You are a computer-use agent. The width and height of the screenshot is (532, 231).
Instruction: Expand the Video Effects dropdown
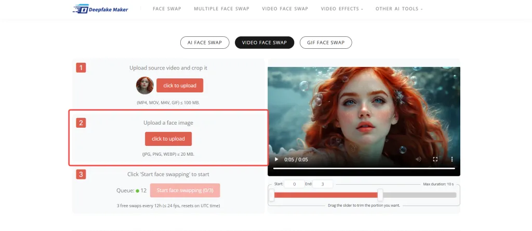click(x=342, y=9)
